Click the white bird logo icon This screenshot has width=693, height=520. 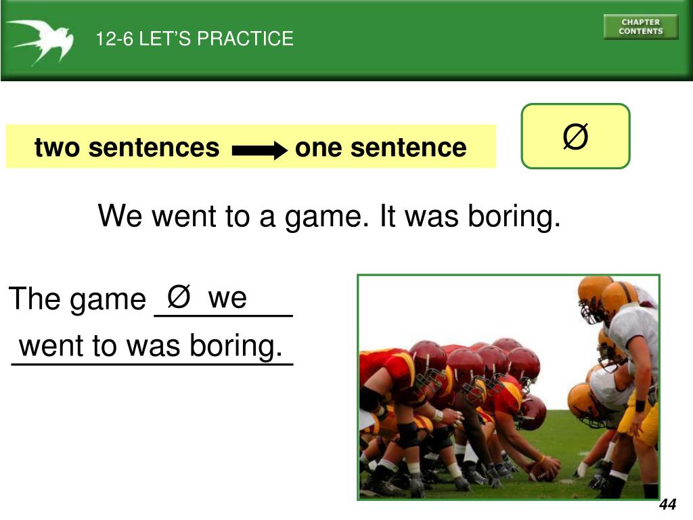(41, 41)
